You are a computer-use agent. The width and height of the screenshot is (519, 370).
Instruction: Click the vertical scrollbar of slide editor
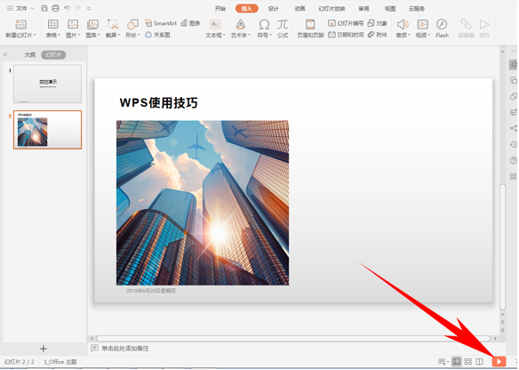(x=502, y=246)
